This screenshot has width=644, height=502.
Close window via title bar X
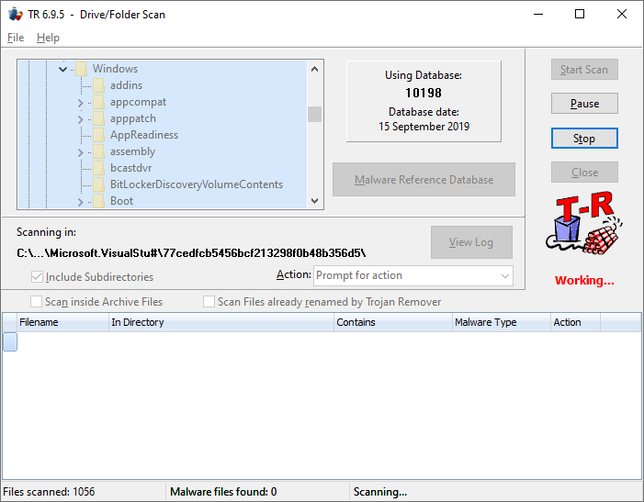(x=621, y=14)
